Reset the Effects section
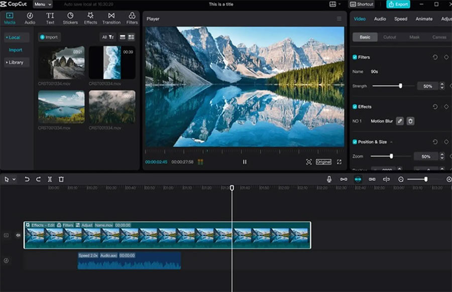Viewport: 452px width, 292px height. pos(435,106)
